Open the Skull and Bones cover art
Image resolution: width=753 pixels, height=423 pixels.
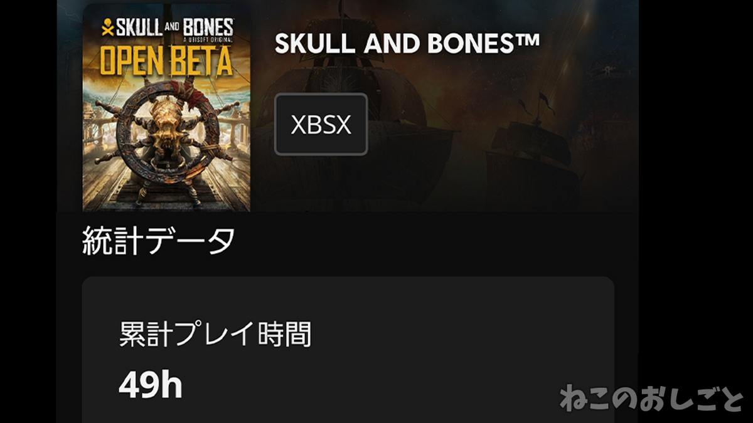pyautogui.click(x=166, y=108)
